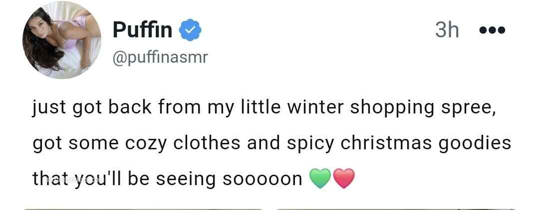Click the green heart emoji
This screenshot has width=539, height=210.
[x=320, y=179]
